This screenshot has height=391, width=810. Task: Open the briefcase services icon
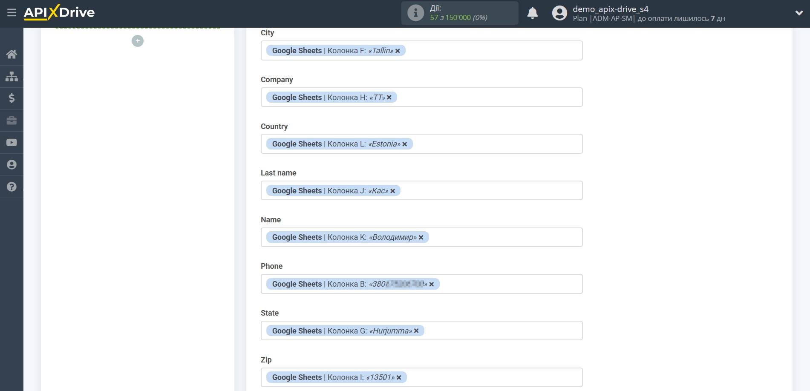(12, 121)
